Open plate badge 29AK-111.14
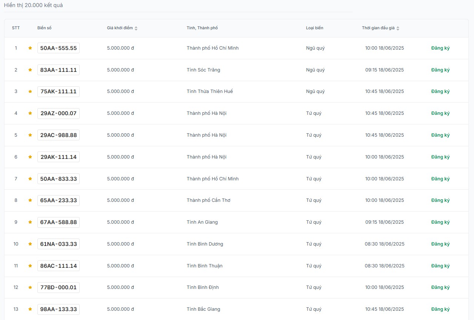The height and width of the screenshot is (320, 474). (59, 157)
